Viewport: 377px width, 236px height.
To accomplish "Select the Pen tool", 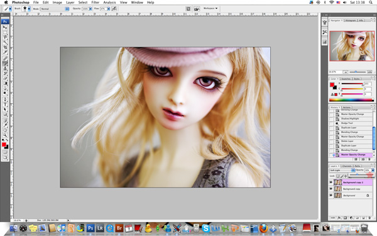I will click(x=5, y=99).
